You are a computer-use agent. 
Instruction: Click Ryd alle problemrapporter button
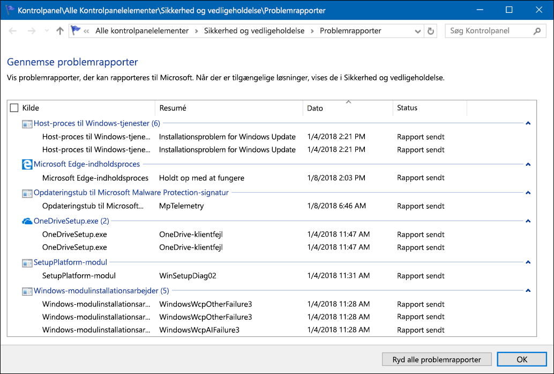tap(436, 360)
